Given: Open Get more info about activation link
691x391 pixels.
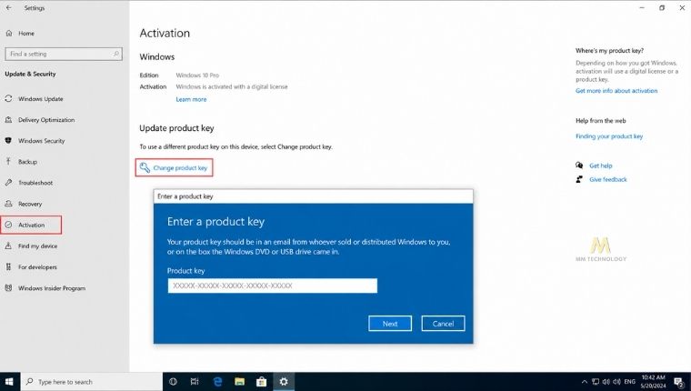Looking at the screenshot, I should pos(616,91).
